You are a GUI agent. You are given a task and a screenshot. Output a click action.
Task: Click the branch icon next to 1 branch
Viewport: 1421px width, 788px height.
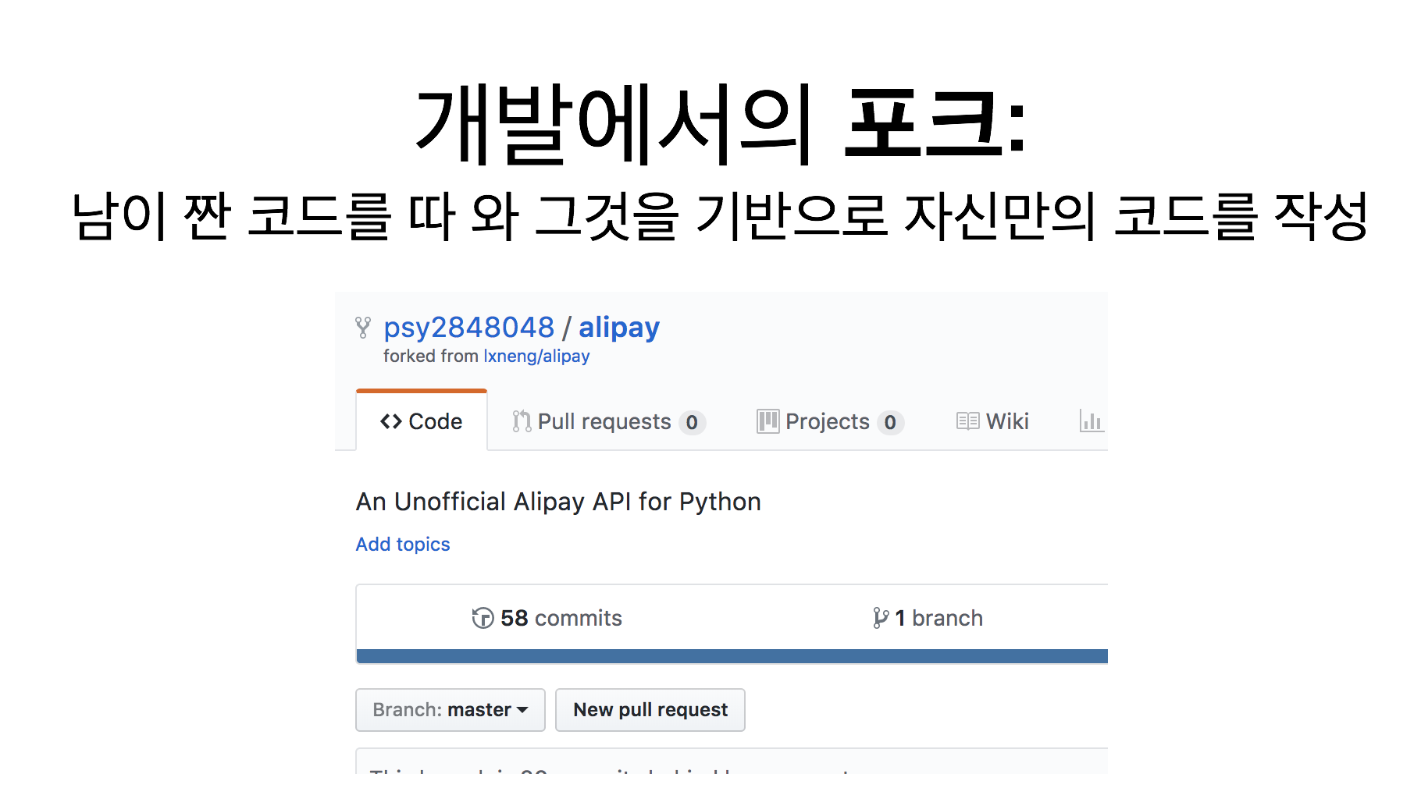881,618
